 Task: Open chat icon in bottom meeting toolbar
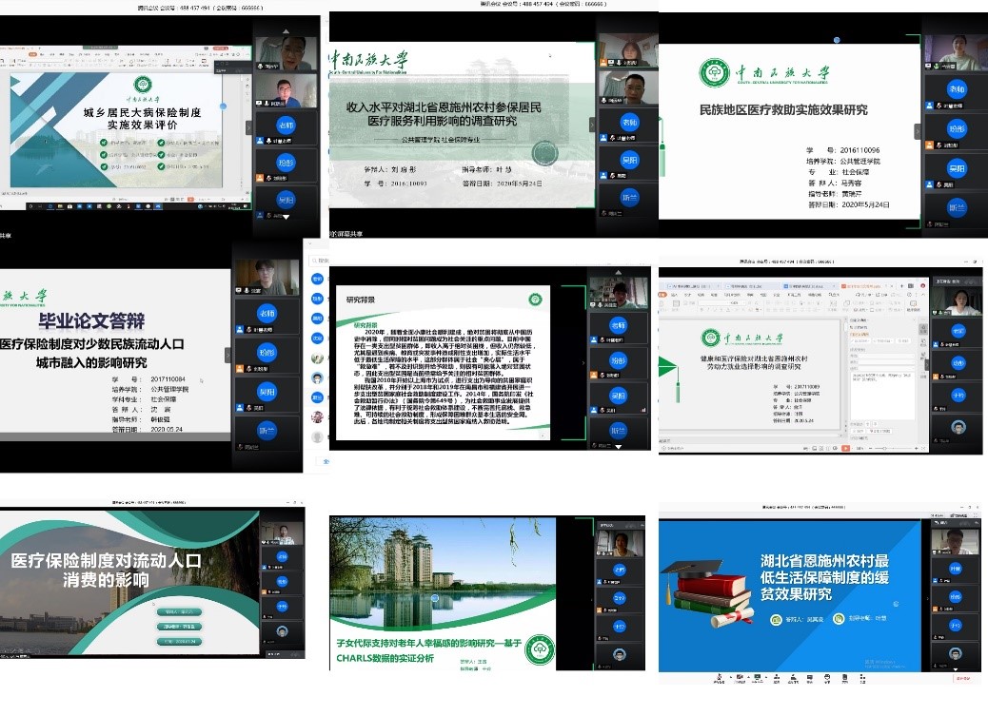tap(810, 678)
